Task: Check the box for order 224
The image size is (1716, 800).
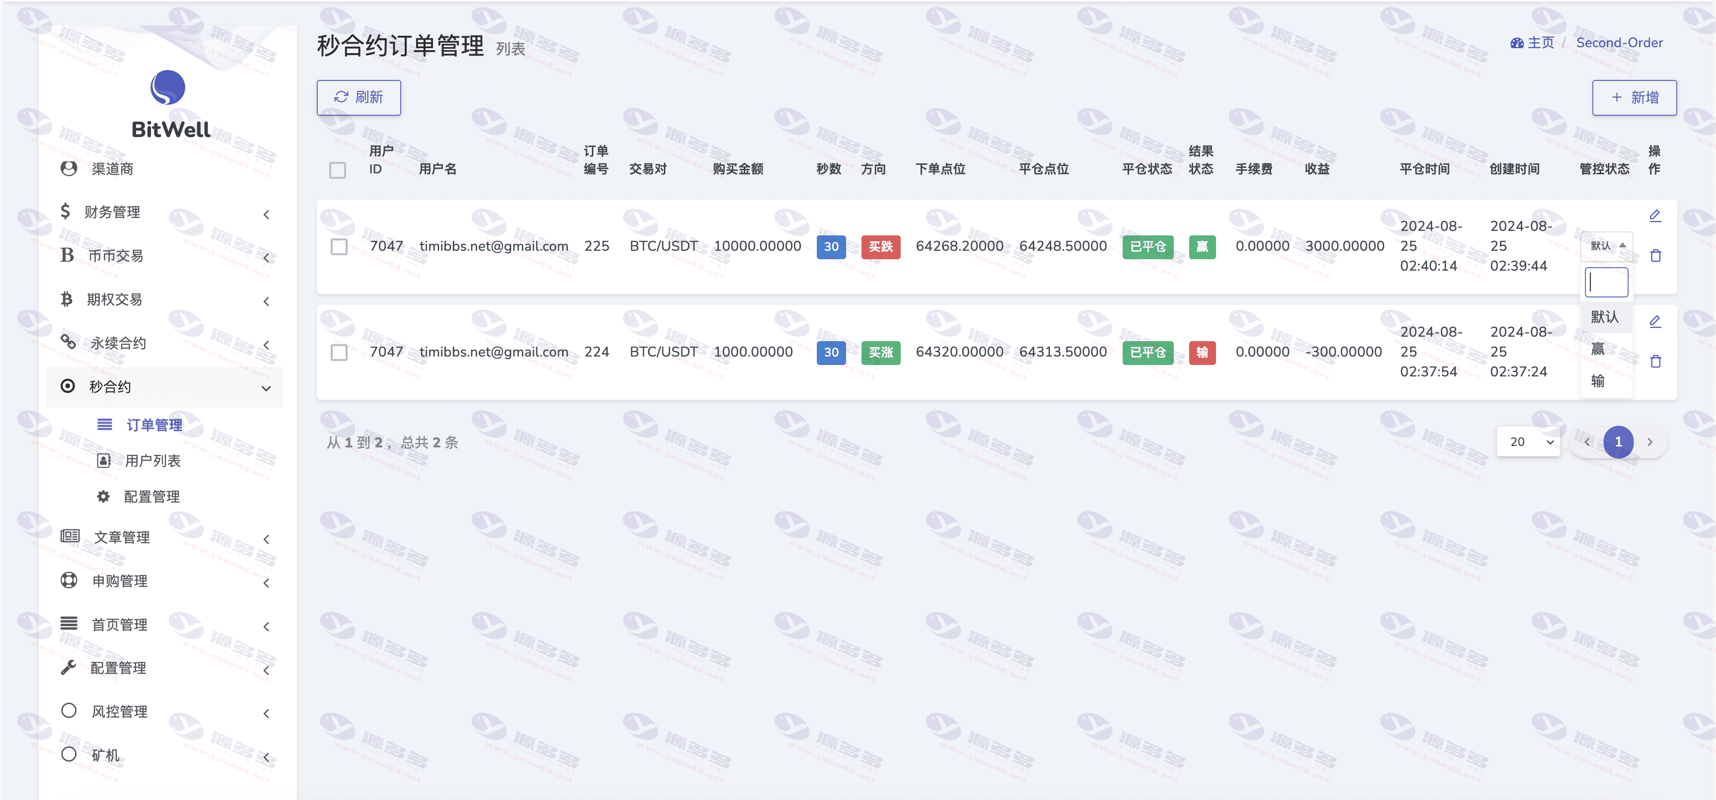Action: point(339,353)
